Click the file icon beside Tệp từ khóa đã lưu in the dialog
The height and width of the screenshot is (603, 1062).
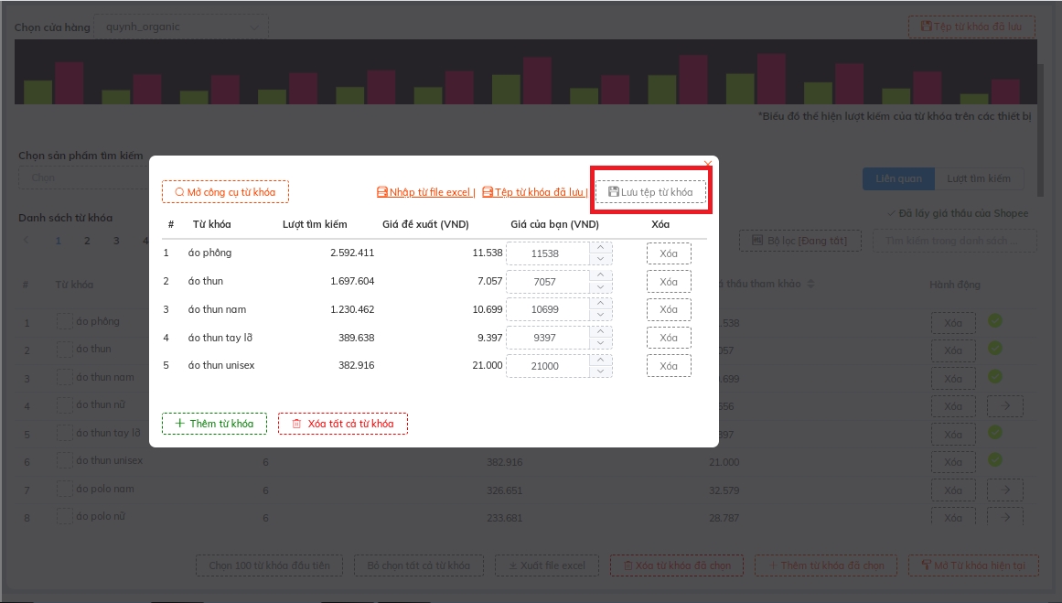click(488, 192)
